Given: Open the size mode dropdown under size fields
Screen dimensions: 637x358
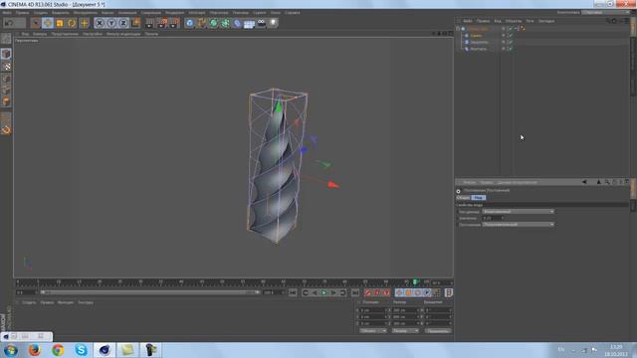Looking at the screenshot, I should pos(405,331).
